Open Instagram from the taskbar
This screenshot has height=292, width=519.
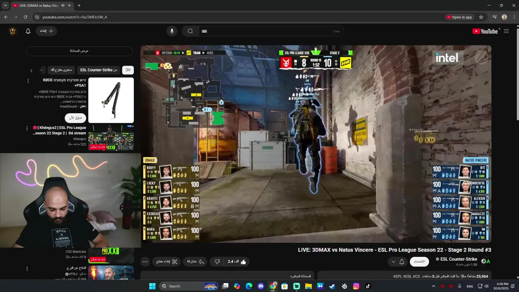pyautogui.click(x=356, y=286)
